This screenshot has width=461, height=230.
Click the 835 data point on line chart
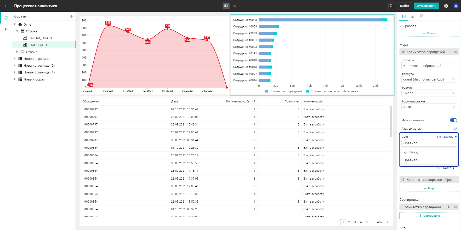(x=108, y=25)
